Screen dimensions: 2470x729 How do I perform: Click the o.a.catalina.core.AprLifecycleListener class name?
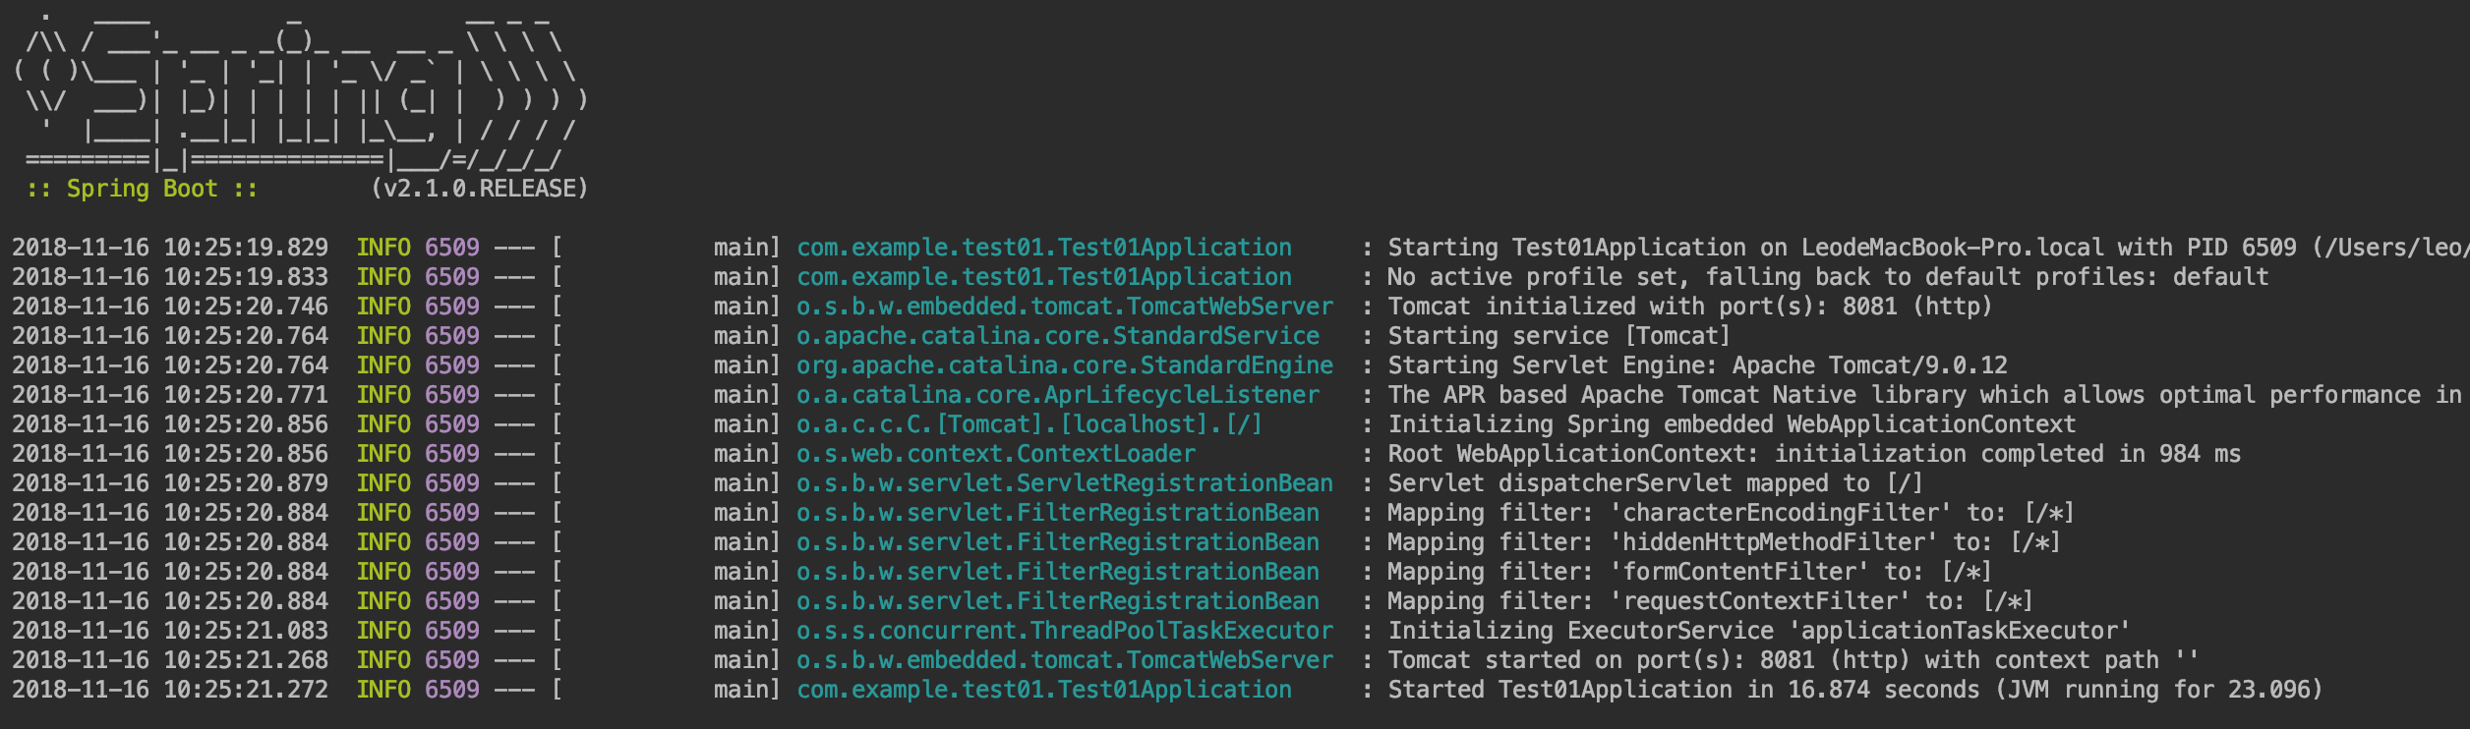1057,395
